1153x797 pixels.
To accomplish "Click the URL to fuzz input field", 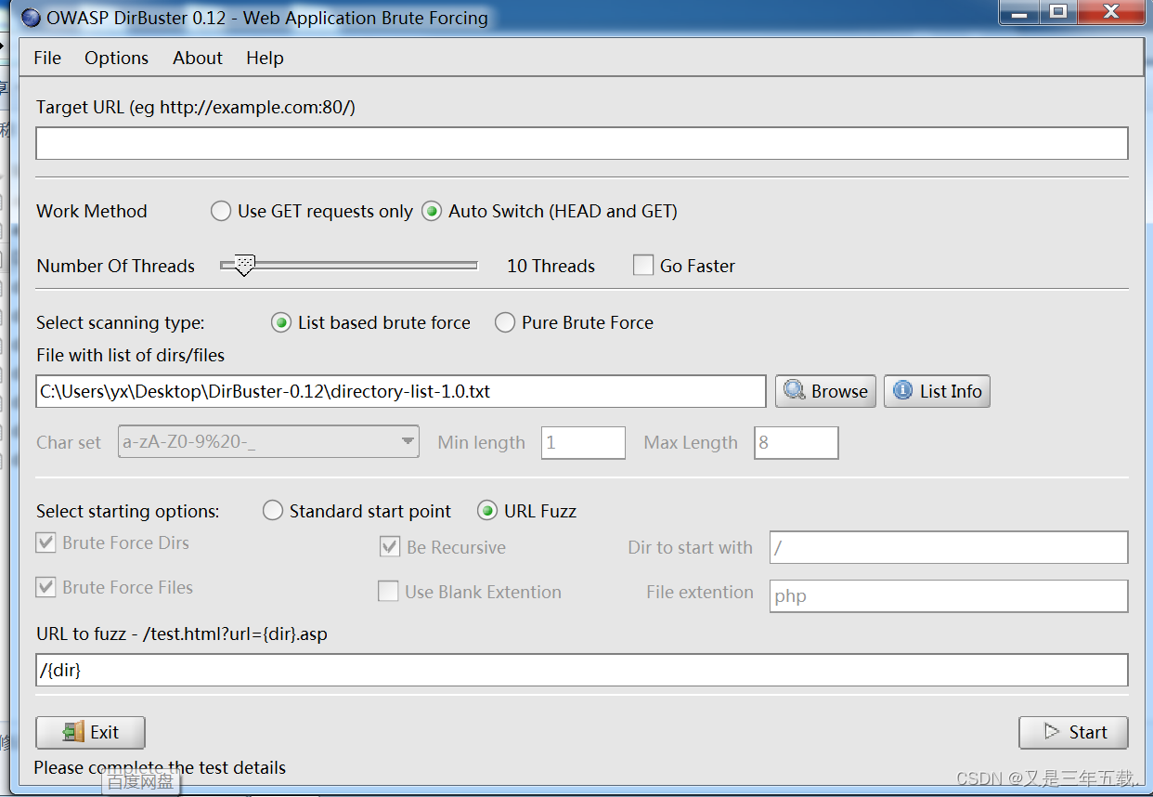I will pos(582,670).
